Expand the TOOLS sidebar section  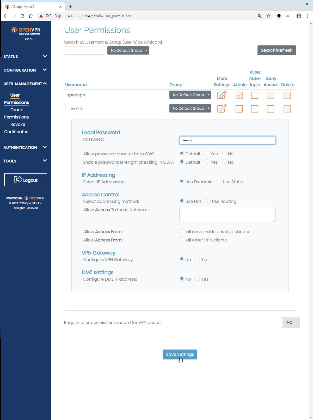(x=25, y=161)
